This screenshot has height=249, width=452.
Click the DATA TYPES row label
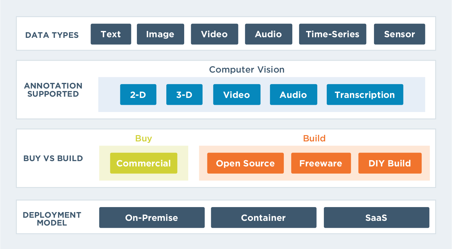pyautogui.click(x=52, y=35)
